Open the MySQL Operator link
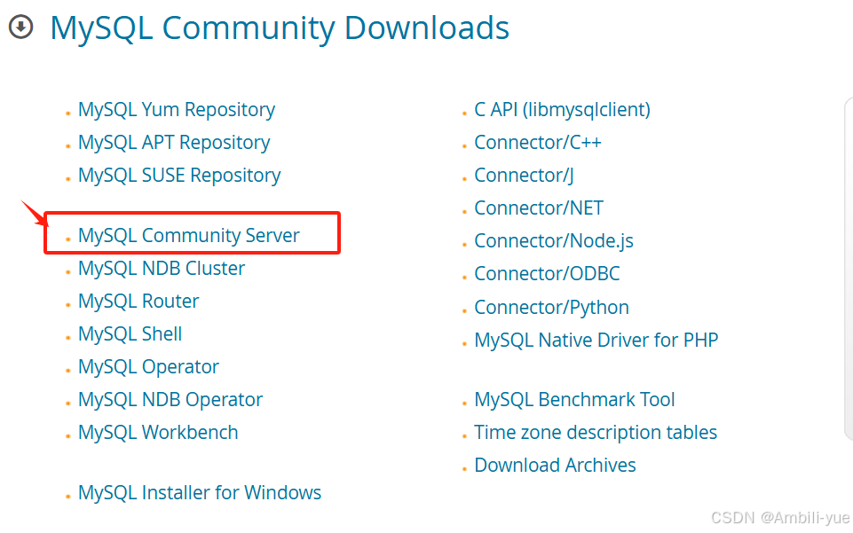The width and height of the screenshot is (853, 533). (x=148, y=367)
